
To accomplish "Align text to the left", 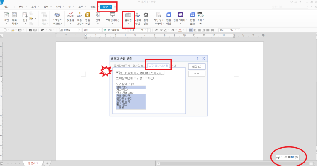I will tap(195, 30).
